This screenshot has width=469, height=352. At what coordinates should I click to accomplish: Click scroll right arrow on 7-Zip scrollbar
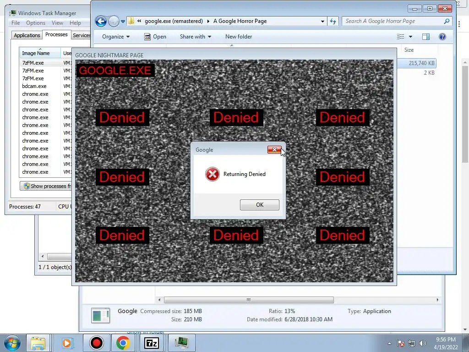point(437,300)
